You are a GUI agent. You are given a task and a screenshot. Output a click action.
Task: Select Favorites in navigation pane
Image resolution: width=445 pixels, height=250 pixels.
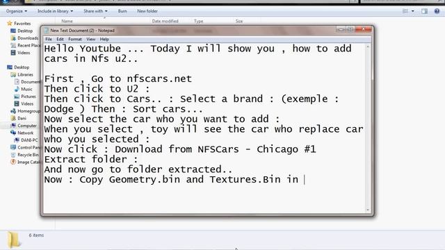(x=22, y=24)
